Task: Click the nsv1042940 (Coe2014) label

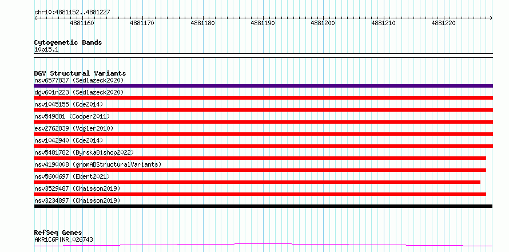Action: (x=69, y=140)
